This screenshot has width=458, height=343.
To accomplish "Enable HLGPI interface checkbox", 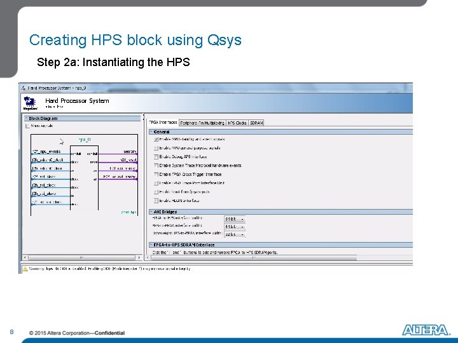I will tap(156, 201).
